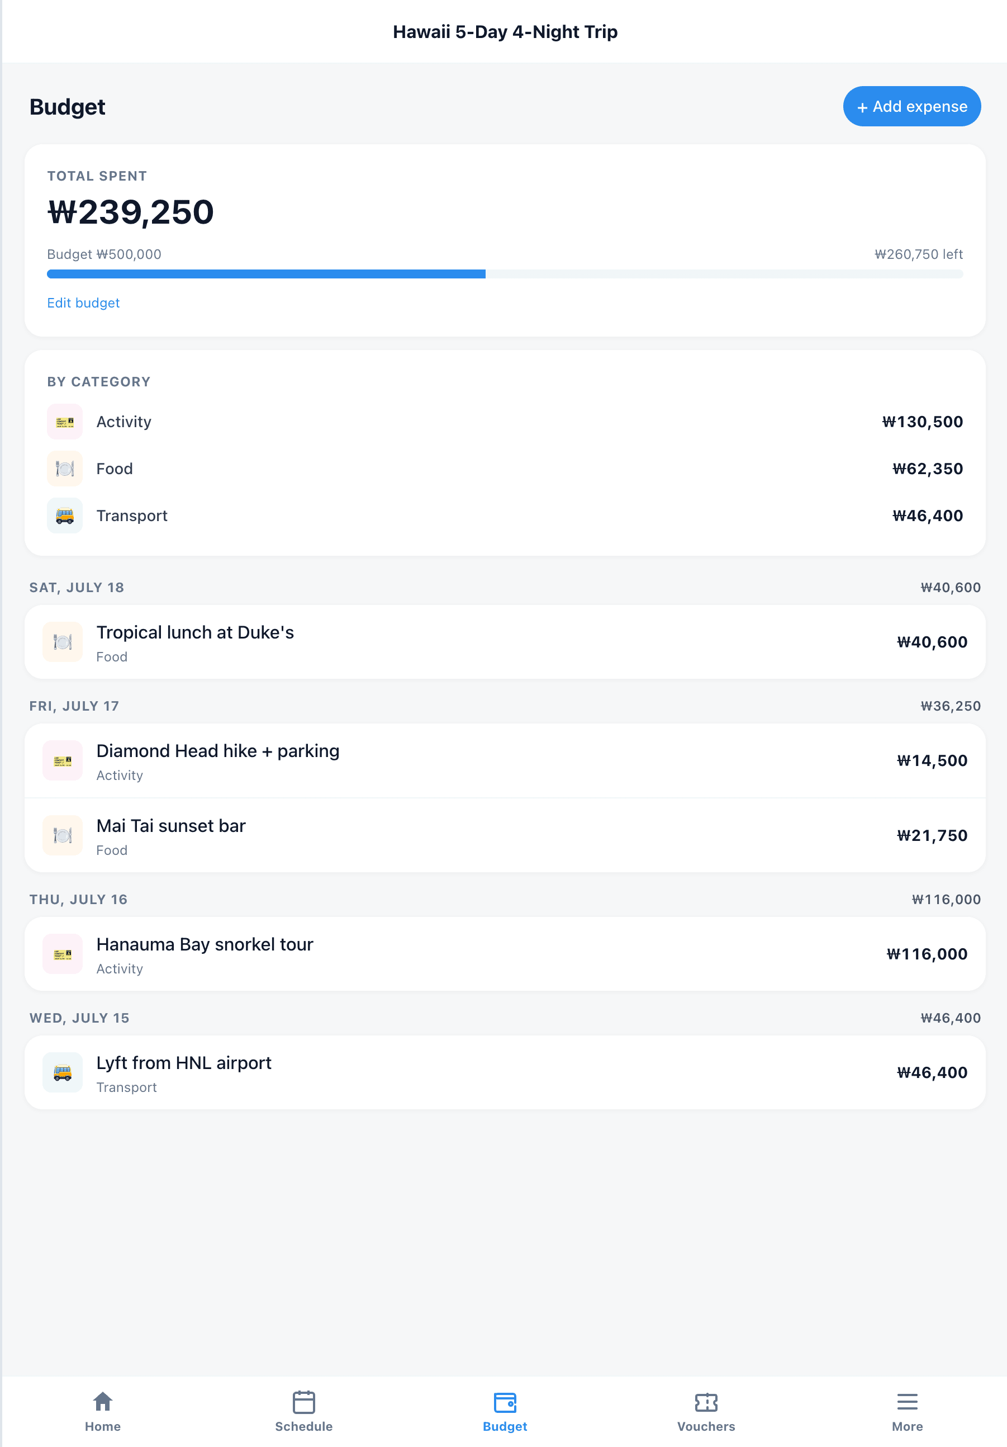Click the ticket icon on Hanauma Bay snorkel tour

61,953
